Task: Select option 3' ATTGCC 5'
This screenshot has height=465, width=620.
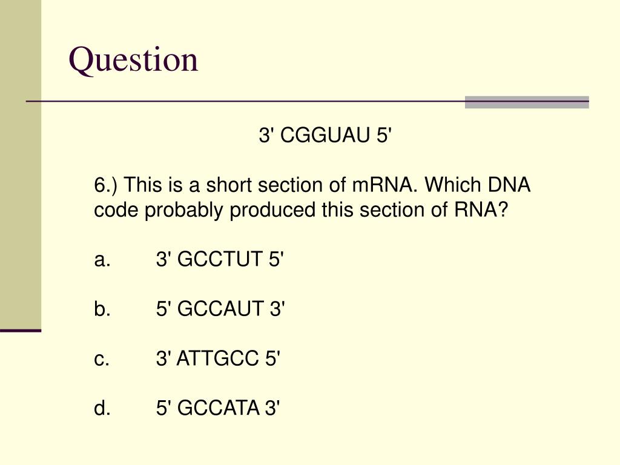Action: 218,358
